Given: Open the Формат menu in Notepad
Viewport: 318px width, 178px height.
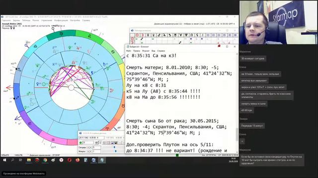Looking at the screenshot, I should [146, 51].
